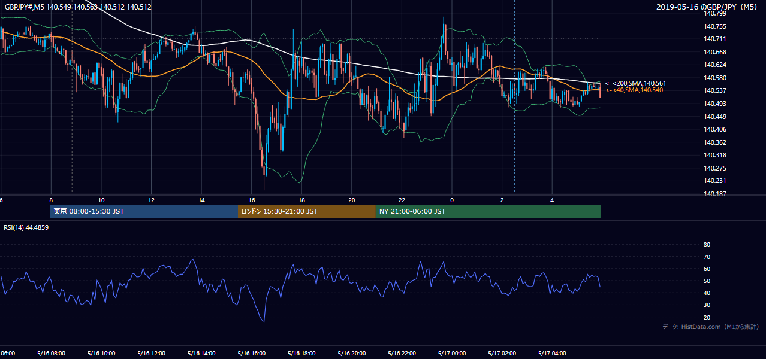The height and width of the screenshot is (359, 766).
Task: Click bottom time label 5/16 18:00
Action: point(300,354)
